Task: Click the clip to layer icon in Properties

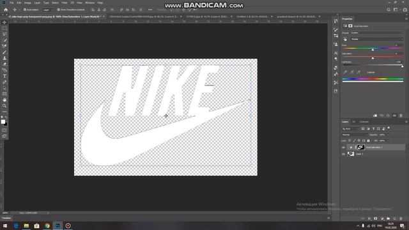Action: tap(375, 116)
